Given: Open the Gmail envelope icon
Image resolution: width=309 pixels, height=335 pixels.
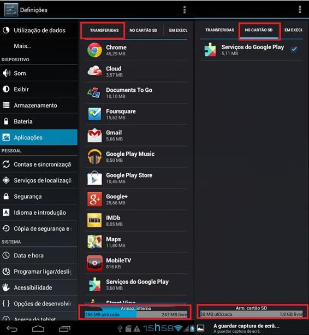Looking at the screenshot, I should coord(94,135).
